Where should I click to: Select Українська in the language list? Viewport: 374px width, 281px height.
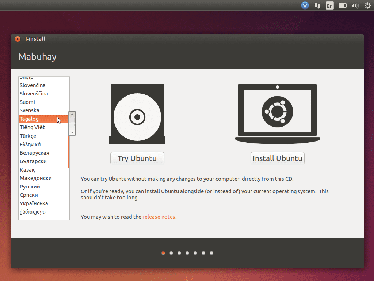[43, 203]
